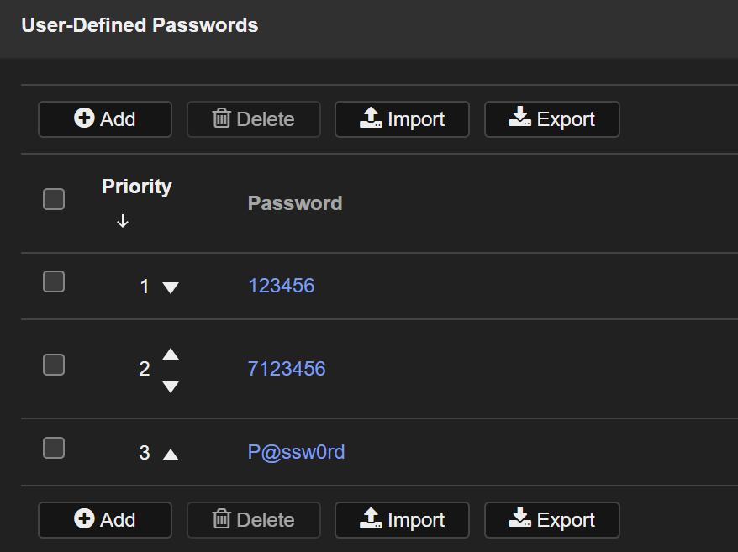Click the bottom Add button
The width and height of the screenshot is (738, 552).
pyautogui.click(x=105, y=520)
